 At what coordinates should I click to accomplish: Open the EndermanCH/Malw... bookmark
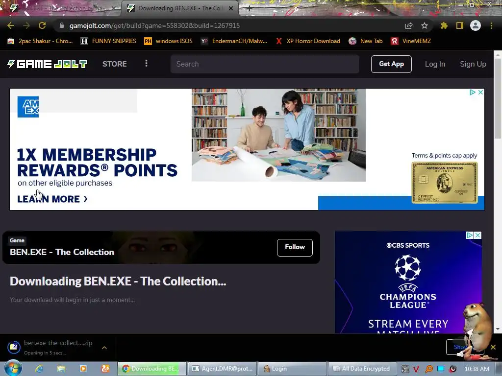click(x=234, y=41)
